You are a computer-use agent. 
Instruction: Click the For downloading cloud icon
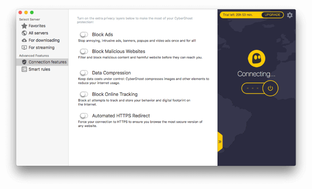pyautogui.click(x=24, y=41)
